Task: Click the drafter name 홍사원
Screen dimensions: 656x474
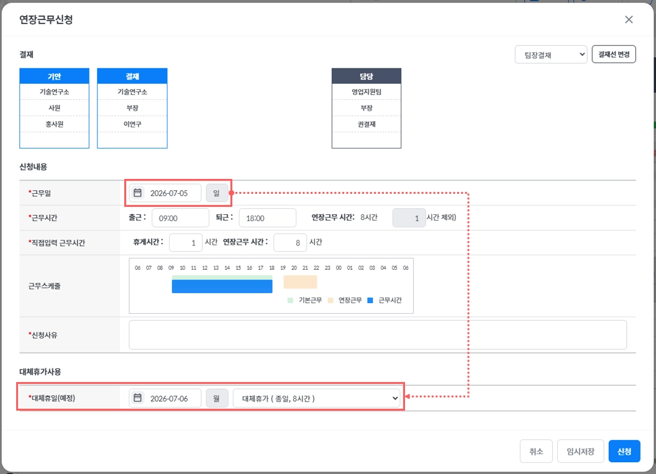Action: tap(55, 124)
